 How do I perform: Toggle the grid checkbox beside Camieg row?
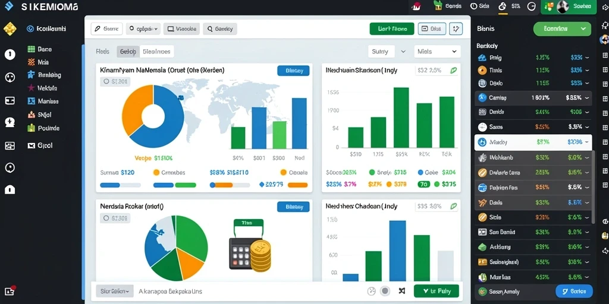click(605, 98)
